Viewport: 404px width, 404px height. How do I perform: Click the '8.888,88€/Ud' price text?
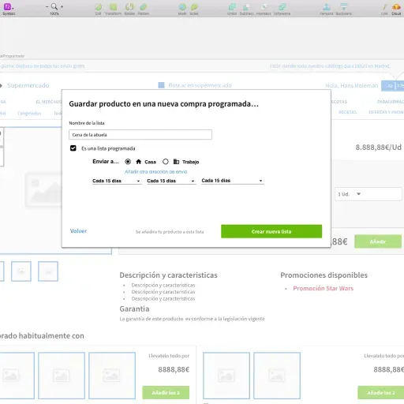pyautogui.click(x=379, y=148)
